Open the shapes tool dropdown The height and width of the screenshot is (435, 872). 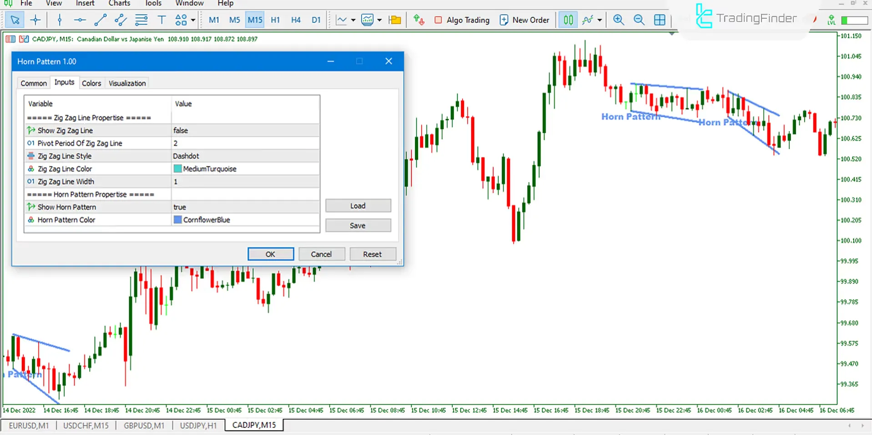[x=181, y=20]
